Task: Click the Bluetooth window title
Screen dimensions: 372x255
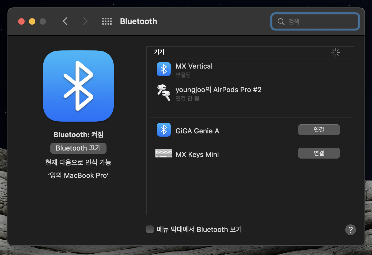Action: (139, 21)
